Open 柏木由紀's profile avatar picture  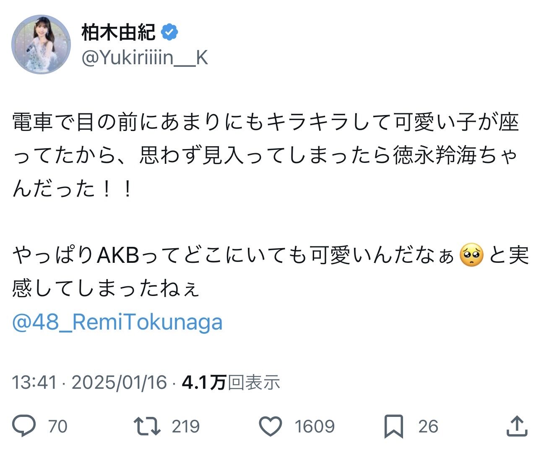coord(41,44)
